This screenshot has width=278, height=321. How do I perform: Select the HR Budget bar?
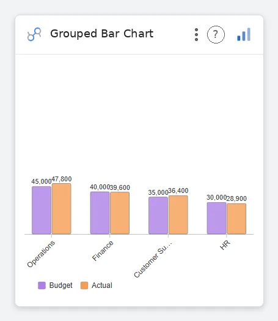tap(216, 218)
